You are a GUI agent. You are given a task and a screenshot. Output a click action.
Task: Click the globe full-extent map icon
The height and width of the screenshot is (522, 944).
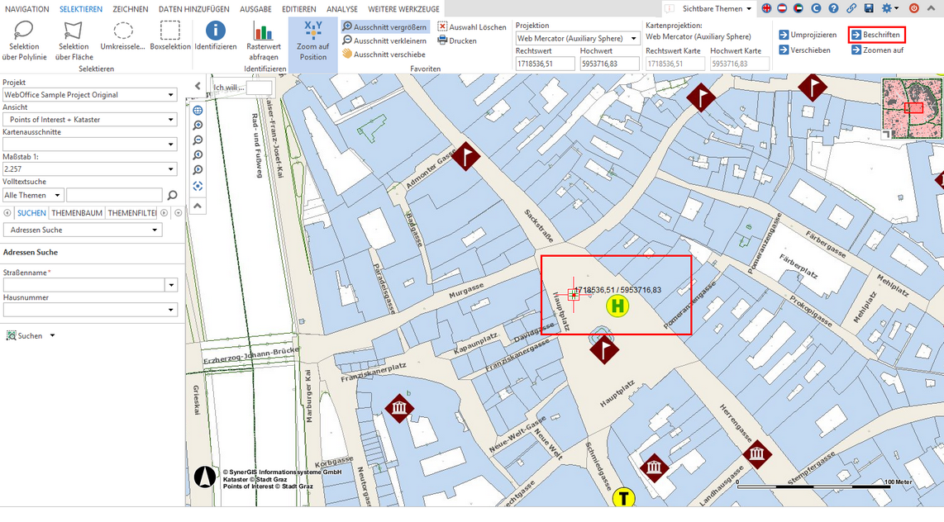198,111
